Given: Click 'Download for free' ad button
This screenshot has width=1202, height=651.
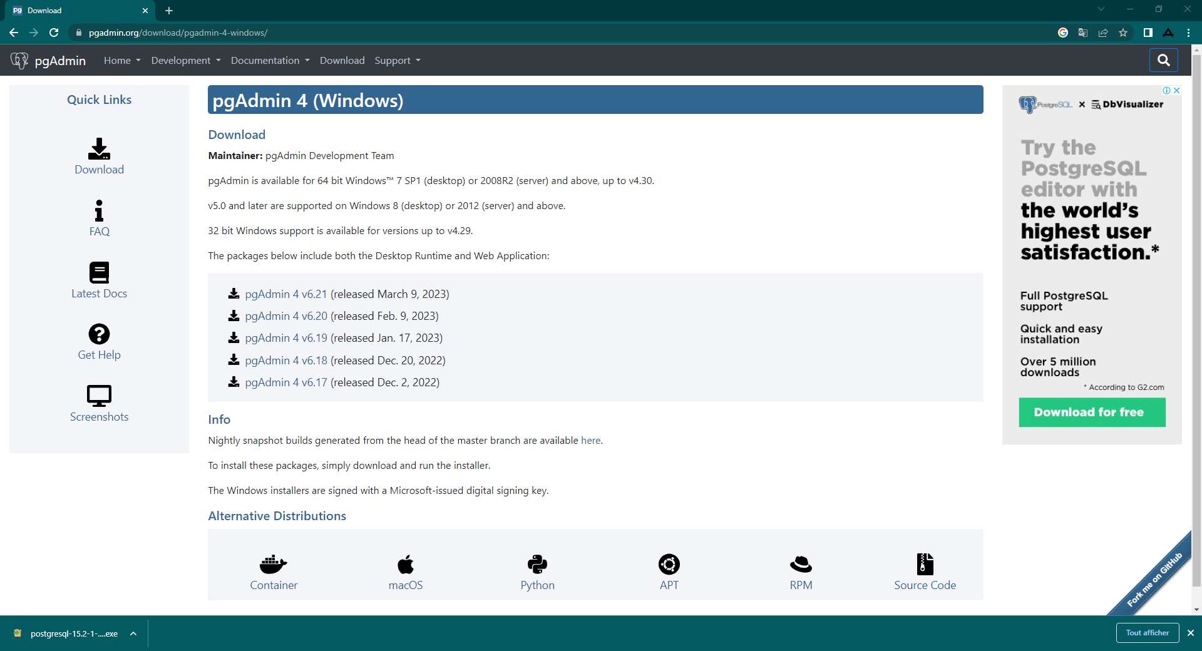Looking at the screenshot, I should click(x=1092, y=412).
